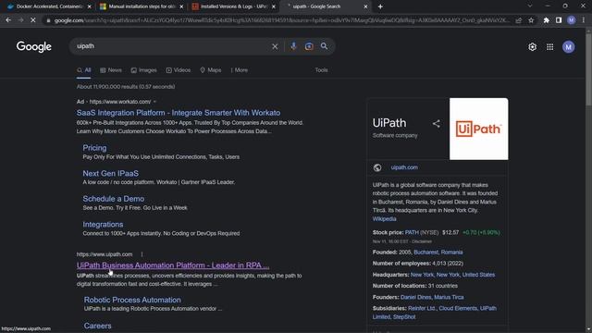Open the tab search dropdown chevron
Viewport: 592px width, 333px height.
530,6
